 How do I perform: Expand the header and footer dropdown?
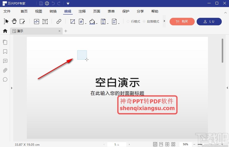(x=107, y=23)
